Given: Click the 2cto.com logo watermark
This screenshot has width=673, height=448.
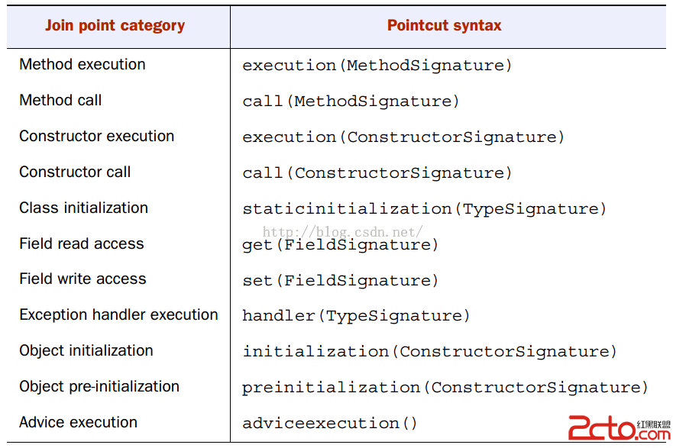Looking at the screenshot, I should point(620,429).
